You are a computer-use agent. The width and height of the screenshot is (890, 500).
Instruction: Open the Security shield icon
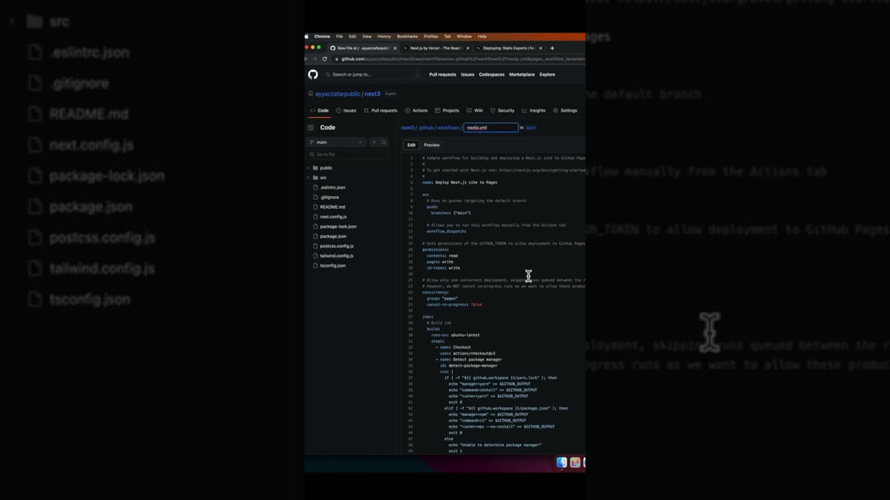[x=492, y=110]
